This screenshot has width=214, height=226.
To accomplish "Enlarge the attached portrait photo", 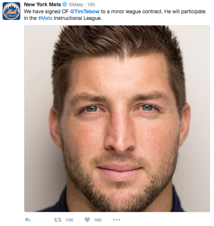I will [117, 118].
